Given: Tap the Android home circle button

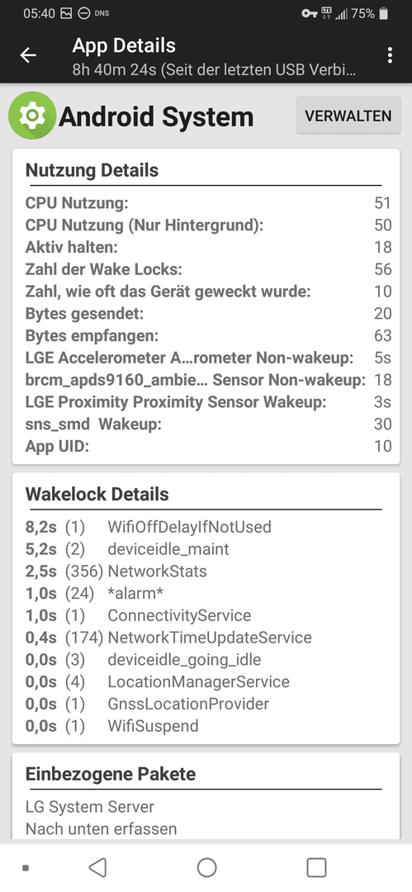Looking at the screenshot, I should tap(206, 867).
